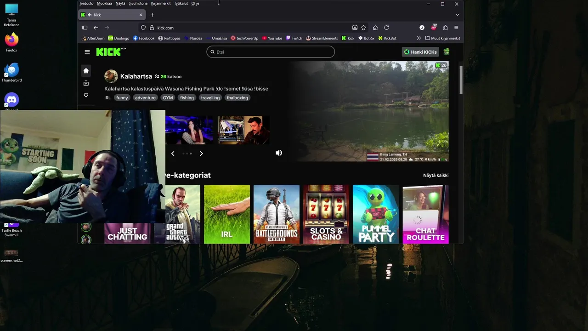Mute the featured stream with speaker icon
The width and height of the screenshot is (588, 331).
(x=279, y=153)
